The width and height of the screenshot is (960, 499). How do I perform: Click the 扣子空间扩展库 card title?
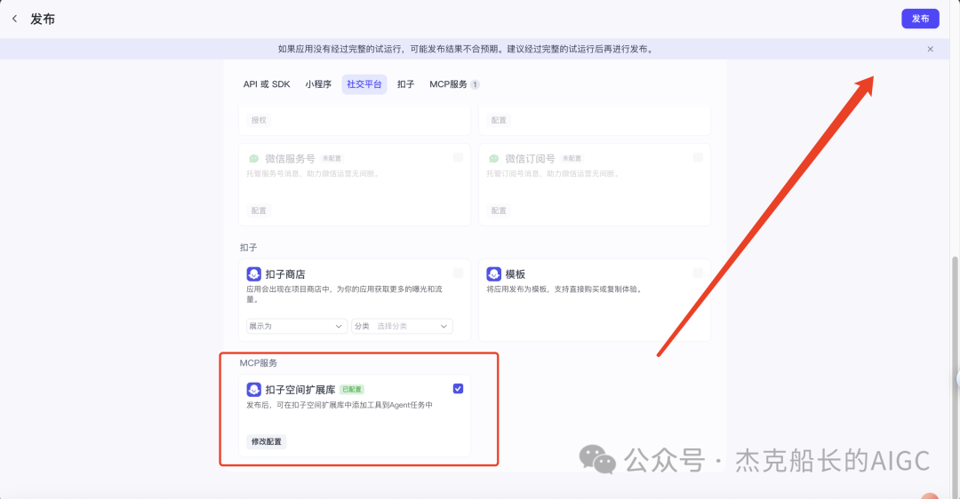(x=300, y=390)
